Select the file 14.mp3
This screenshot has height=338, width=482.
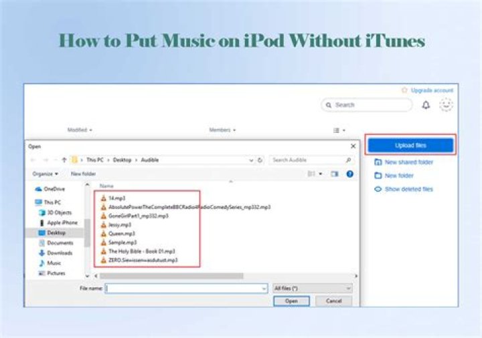tap(113, 198)
